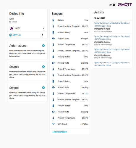Click the header battery status icon
This screenshot has height=148, width=136.
pyautogui.click(x=114, y=5)
